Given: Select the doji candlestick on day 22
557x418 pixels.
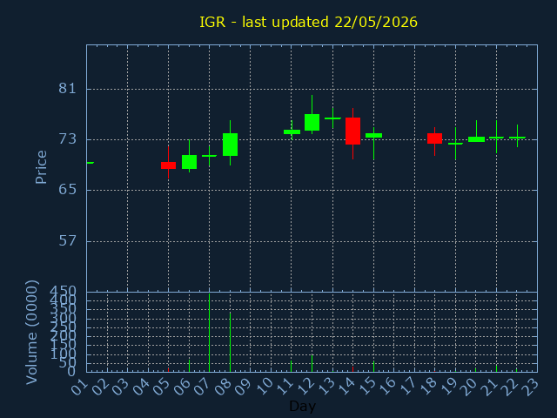Looking at the screenshot, I should (x=517, y=138).
